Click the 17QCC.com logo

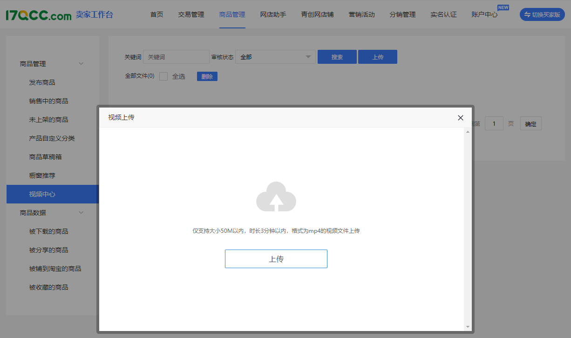coord(39,15)
